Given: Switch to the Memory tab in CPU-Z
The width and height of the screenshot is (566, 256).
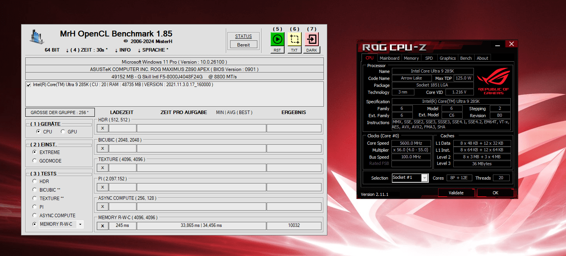Looking at the screenshot, I should tap(411, 58).
